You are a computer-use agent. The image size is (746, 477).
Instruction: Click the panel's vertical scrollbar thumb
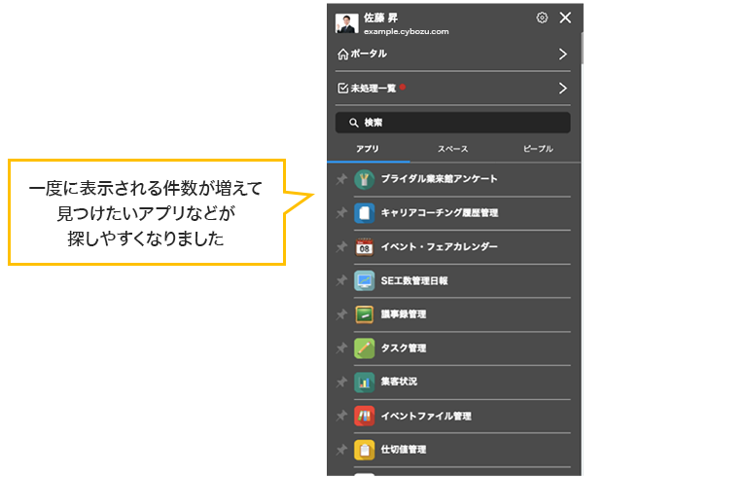(582, 48)
